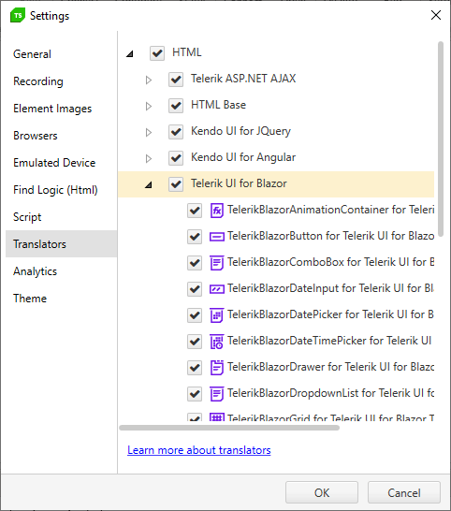
Task: Select the HTML tree label
Action: coord(187,52)
